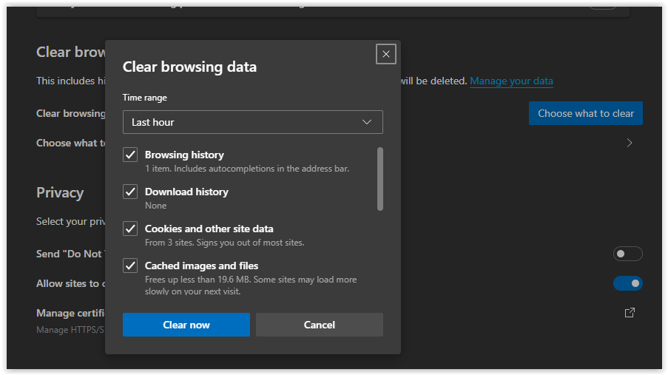This screenshot has width=668, height=375.
Task: Open the Time range dropdown
Action: (253, 122)
